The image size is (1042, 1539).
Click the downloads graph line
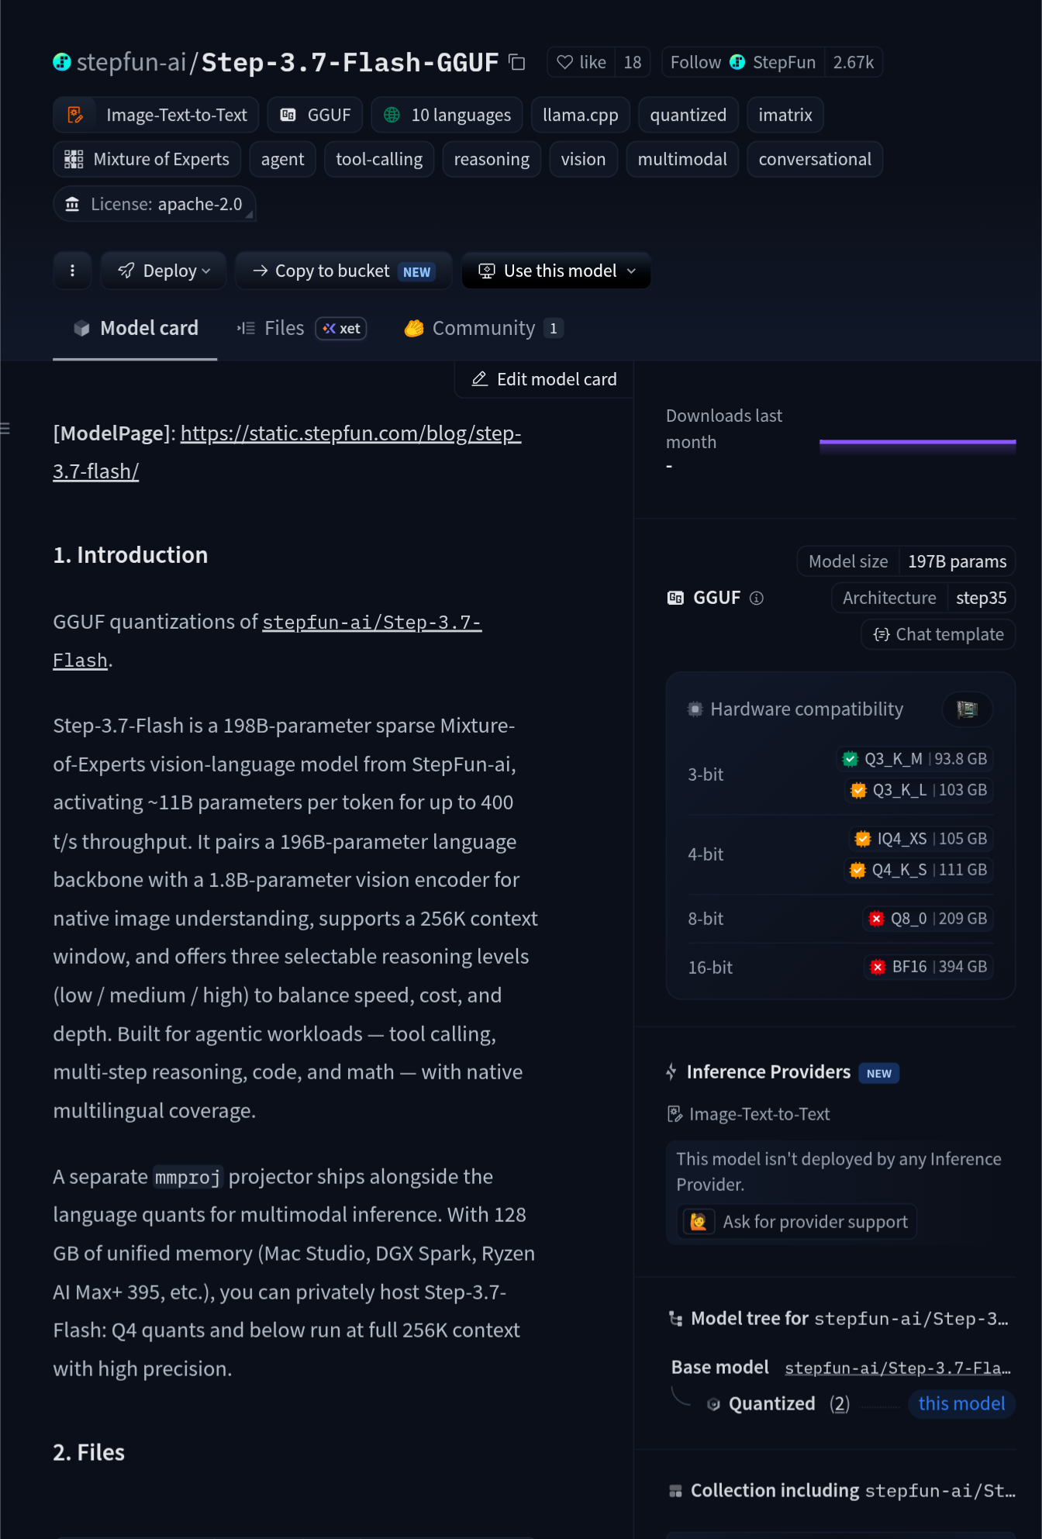[x=917, y=443]
